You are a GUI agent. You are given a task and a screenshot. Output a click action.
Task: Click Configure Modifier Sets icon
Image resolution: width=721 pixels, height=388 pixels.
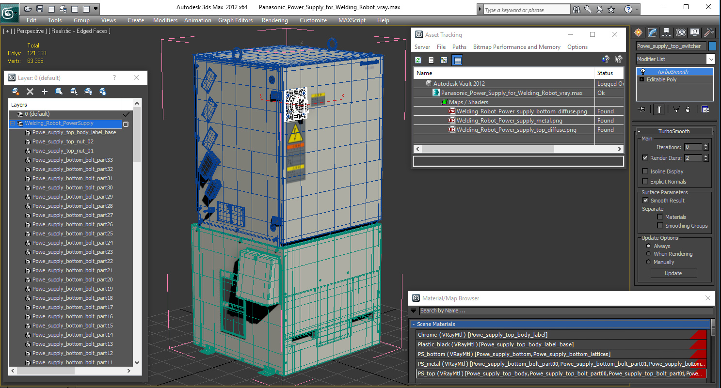click(x=705, y=109)
